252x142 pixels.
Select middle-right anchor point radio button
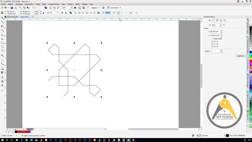217,44
